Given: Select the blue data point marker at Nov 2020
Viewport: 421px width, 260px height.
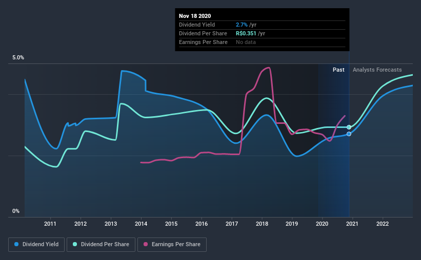Looking at the screenshot, I should [x=349, y=134].
